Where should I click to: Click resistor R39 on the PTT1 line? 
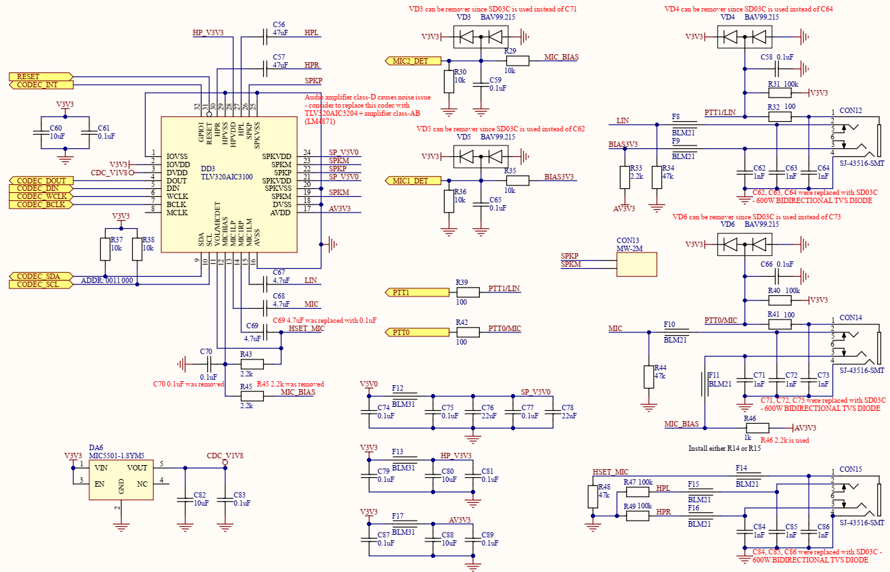point(462,292)
